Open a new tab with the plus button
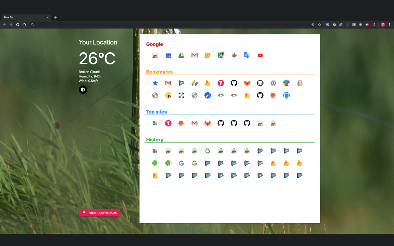 [55, 18]
